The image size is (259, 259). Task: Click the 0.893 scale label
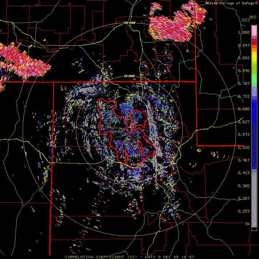244,58
